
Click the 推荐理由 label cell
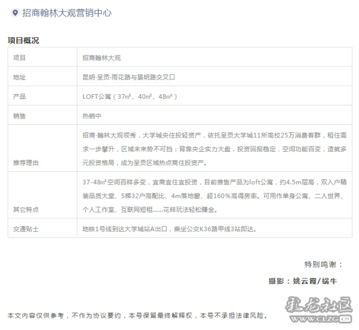pyautogui.click(x=42, y=148)
